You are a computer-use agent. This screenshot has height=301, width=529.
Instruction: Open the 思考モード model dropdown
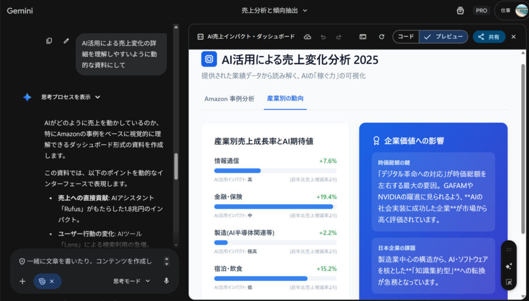132,281
